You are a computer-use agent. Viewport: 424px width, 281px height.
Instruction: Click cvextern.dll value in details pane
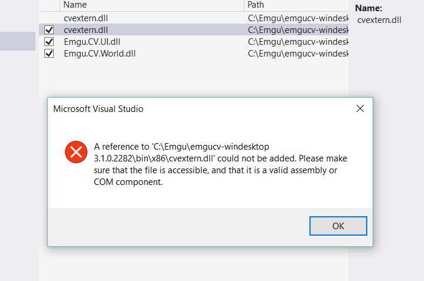[x=379, y=20]
